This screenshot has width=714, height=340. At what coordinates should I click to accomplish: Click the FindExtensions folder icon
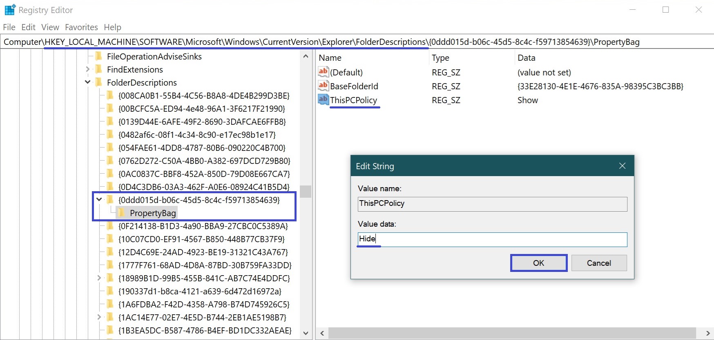[x=98, y=69]
